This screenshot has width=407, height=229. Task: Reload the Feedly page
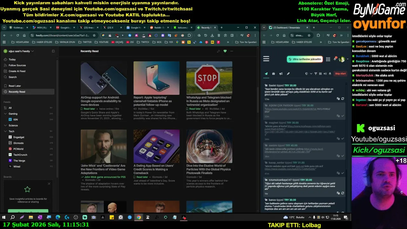point(17,35)
